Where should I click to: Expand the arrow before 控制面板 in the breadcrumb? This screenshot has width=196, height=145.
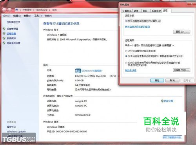point(20,10)
